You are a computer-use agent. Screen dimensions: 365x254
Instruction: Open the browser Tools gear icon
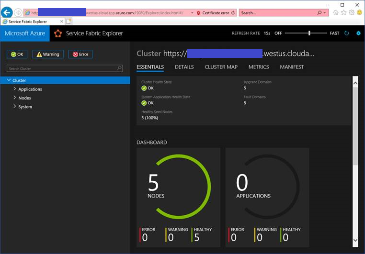(x=352, y=12)
